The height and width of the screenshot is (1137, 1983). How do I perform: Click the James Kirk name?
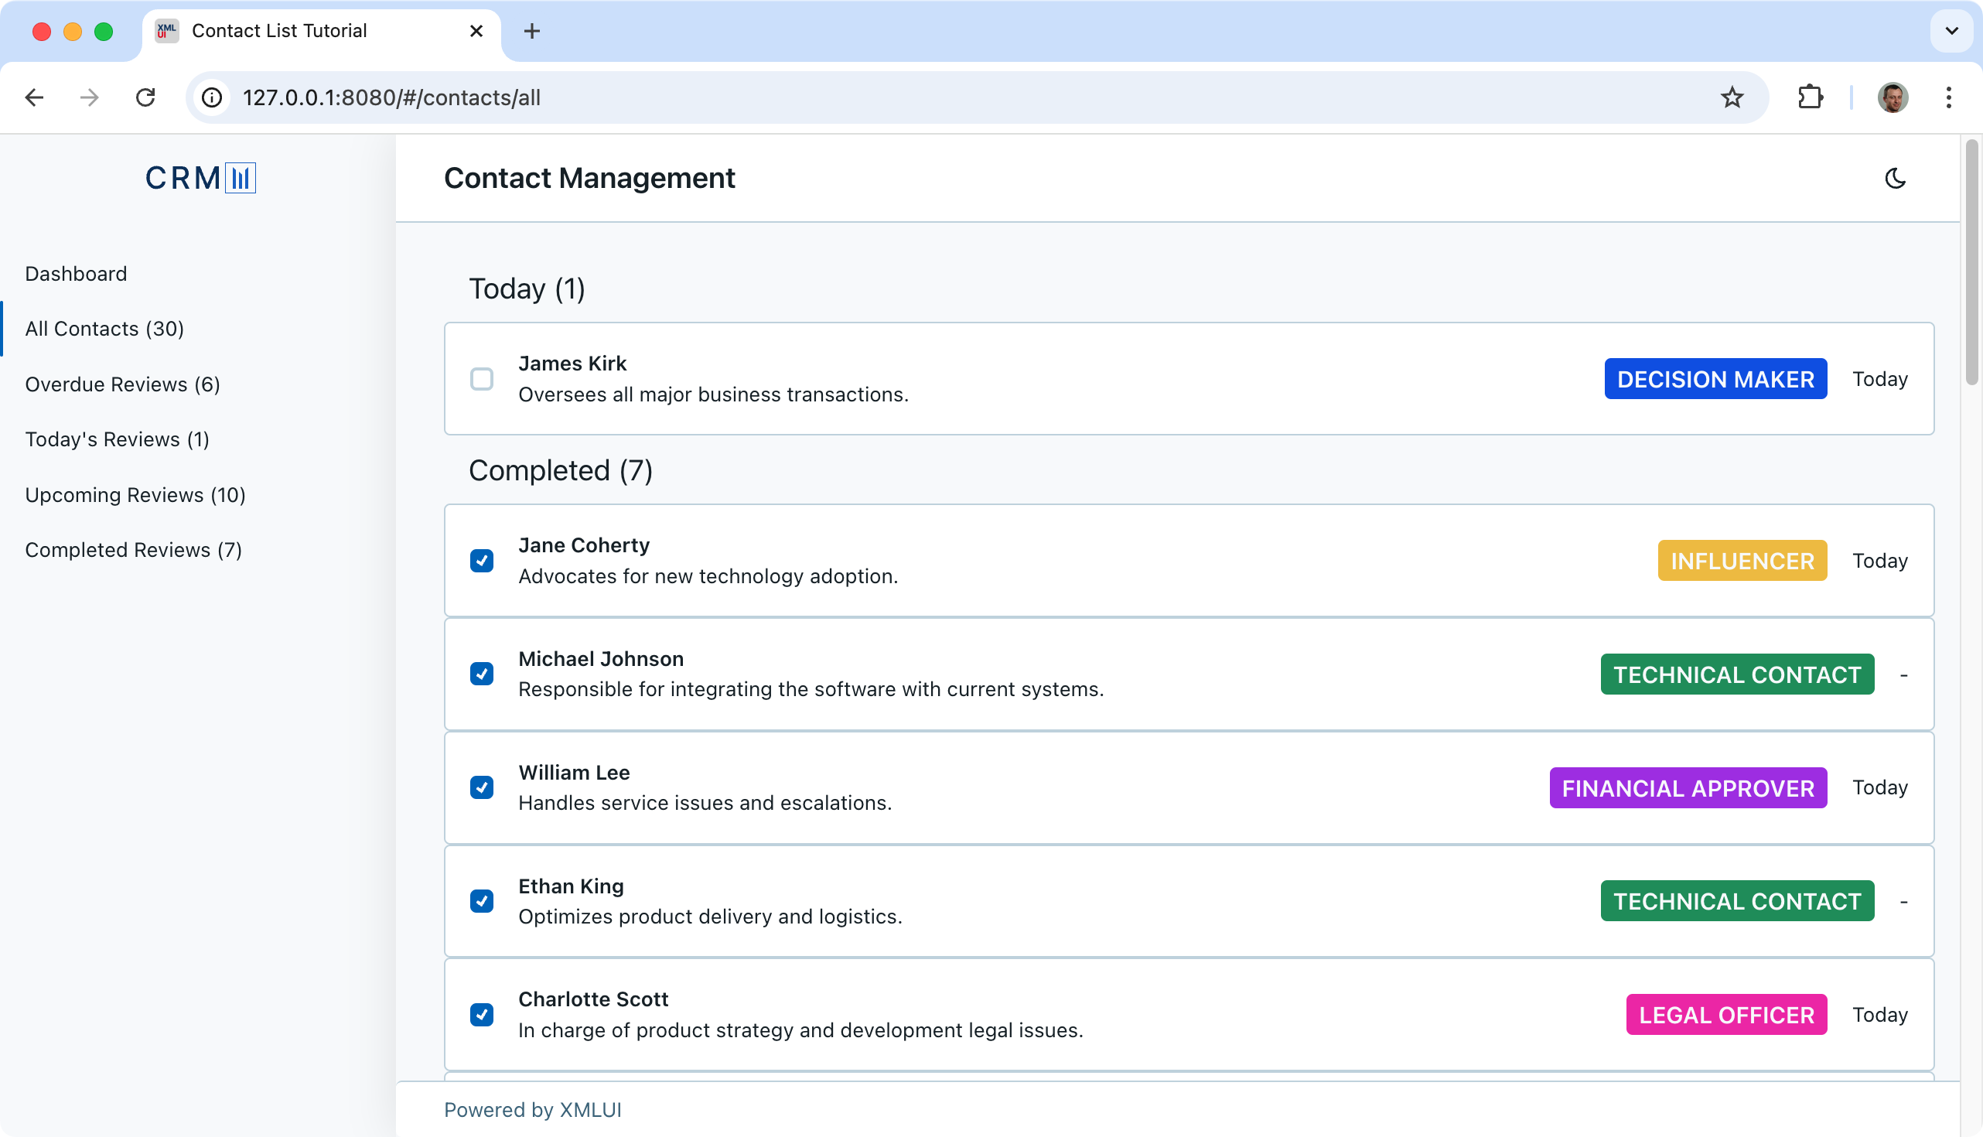tap(572, 364)
